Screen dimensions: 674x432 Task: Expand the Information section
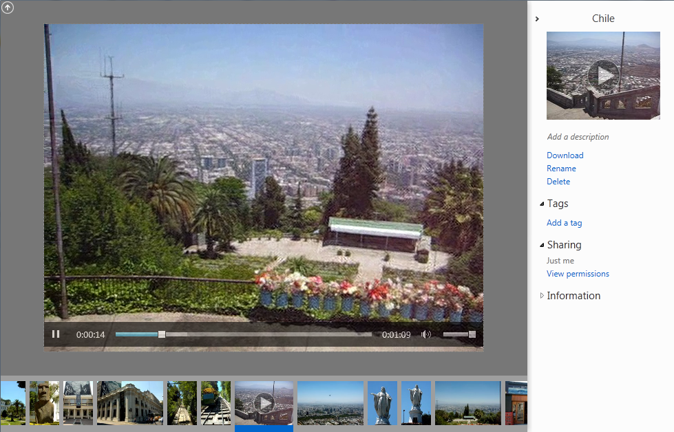click(542, 295)
